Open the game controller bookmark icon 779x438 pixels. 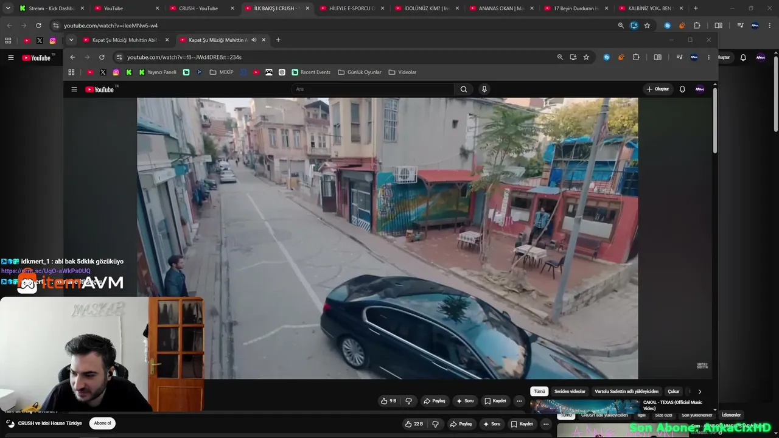[269, 72]
